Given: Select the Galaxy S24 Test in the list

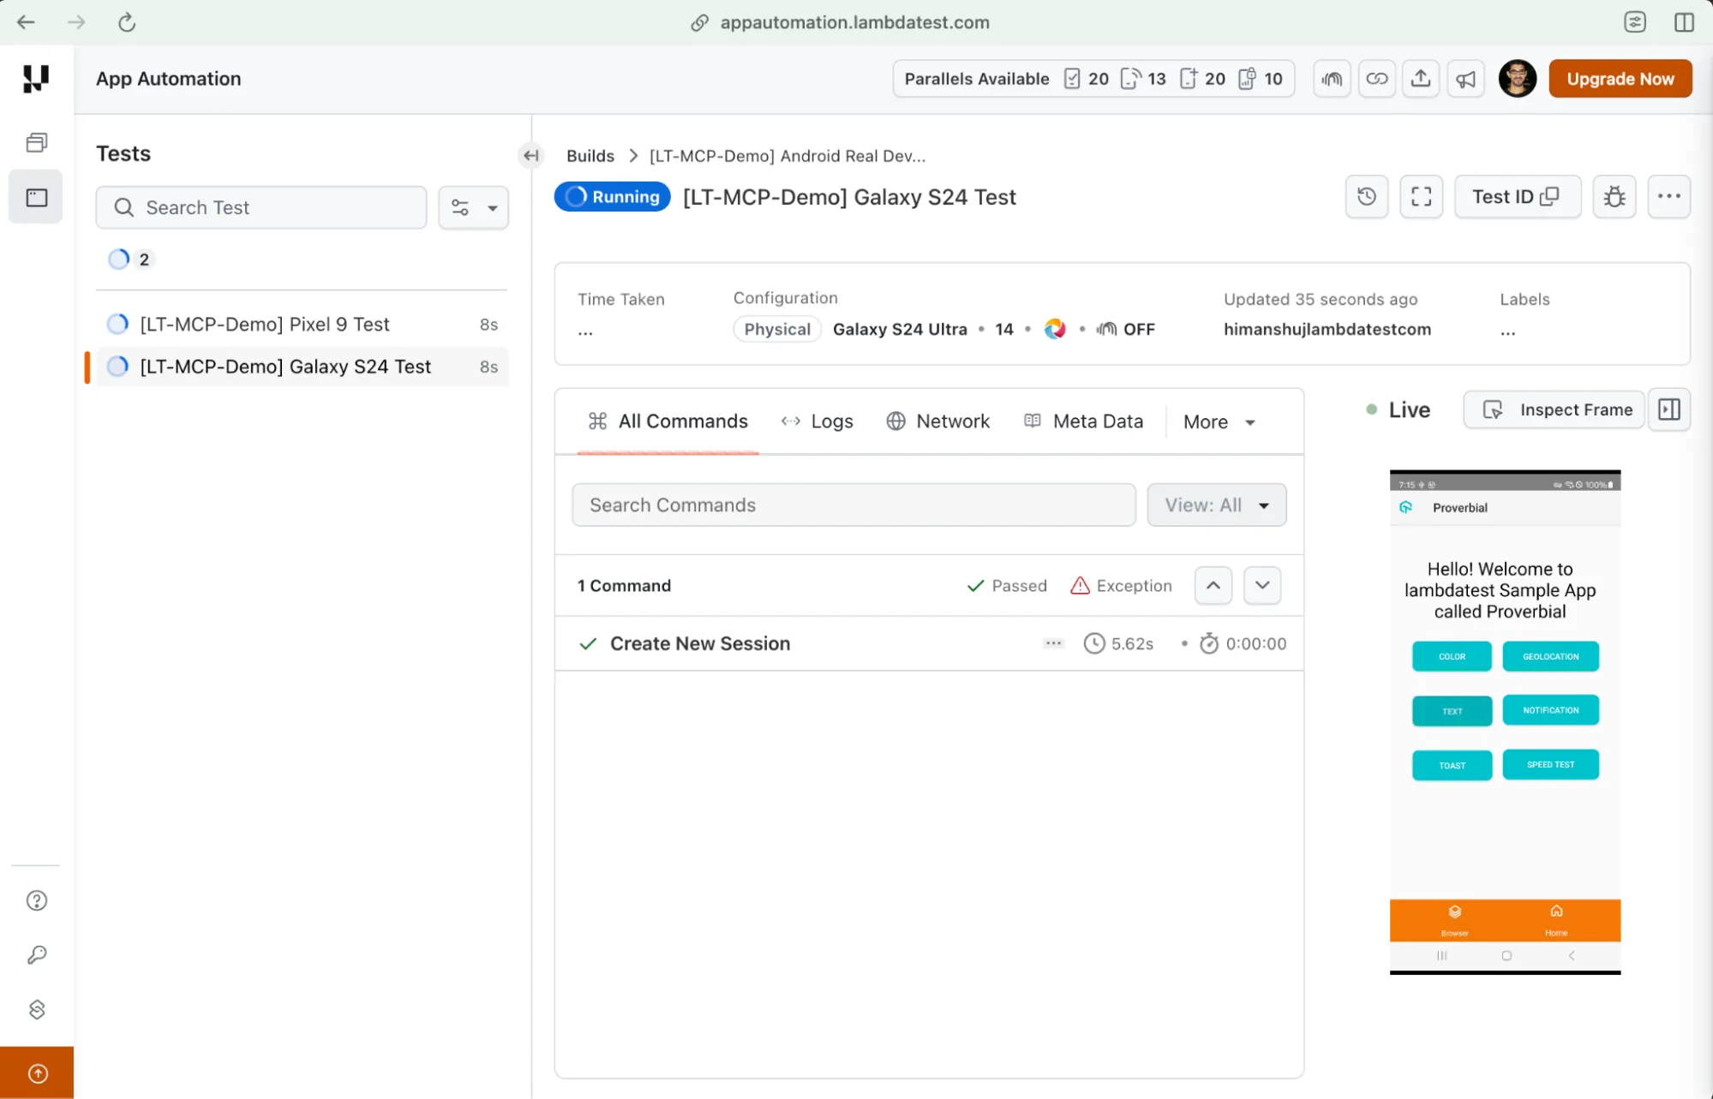Looking at the screenshot, I should click(x=302, y=367).
